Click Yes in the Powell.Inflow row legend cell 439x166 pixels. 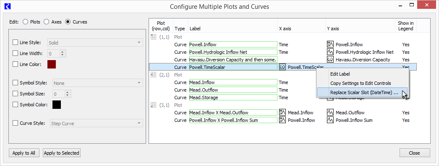(406, 44)
